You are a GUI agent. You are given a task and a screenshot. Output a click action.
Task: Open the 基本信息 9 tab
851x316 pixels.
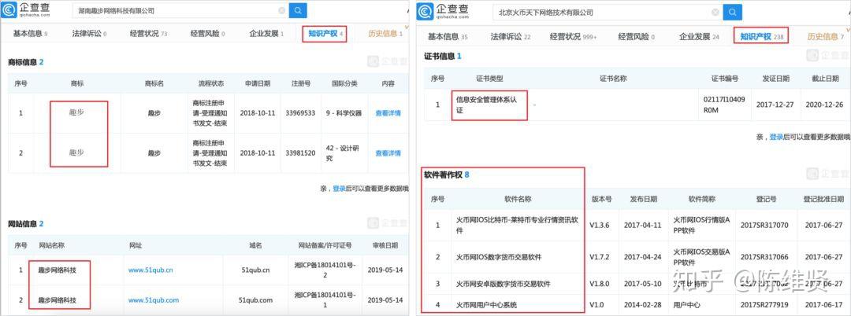(31, 34)
